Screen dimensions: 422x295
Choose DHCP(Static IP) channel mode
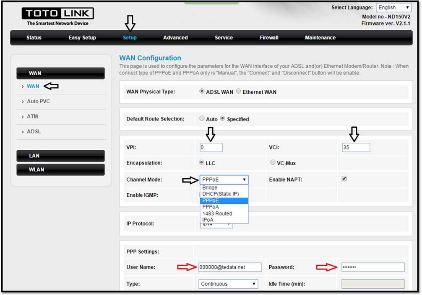tap(224, 194)
